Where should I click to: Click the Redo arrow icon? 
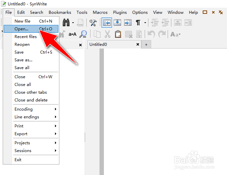click(162, 34)
